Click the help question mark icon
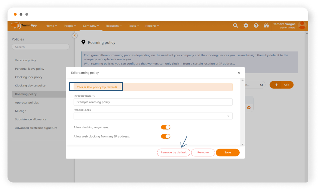The height and width of the screenshot is (190, 319). pyautogui.click(x=256, y=26)
